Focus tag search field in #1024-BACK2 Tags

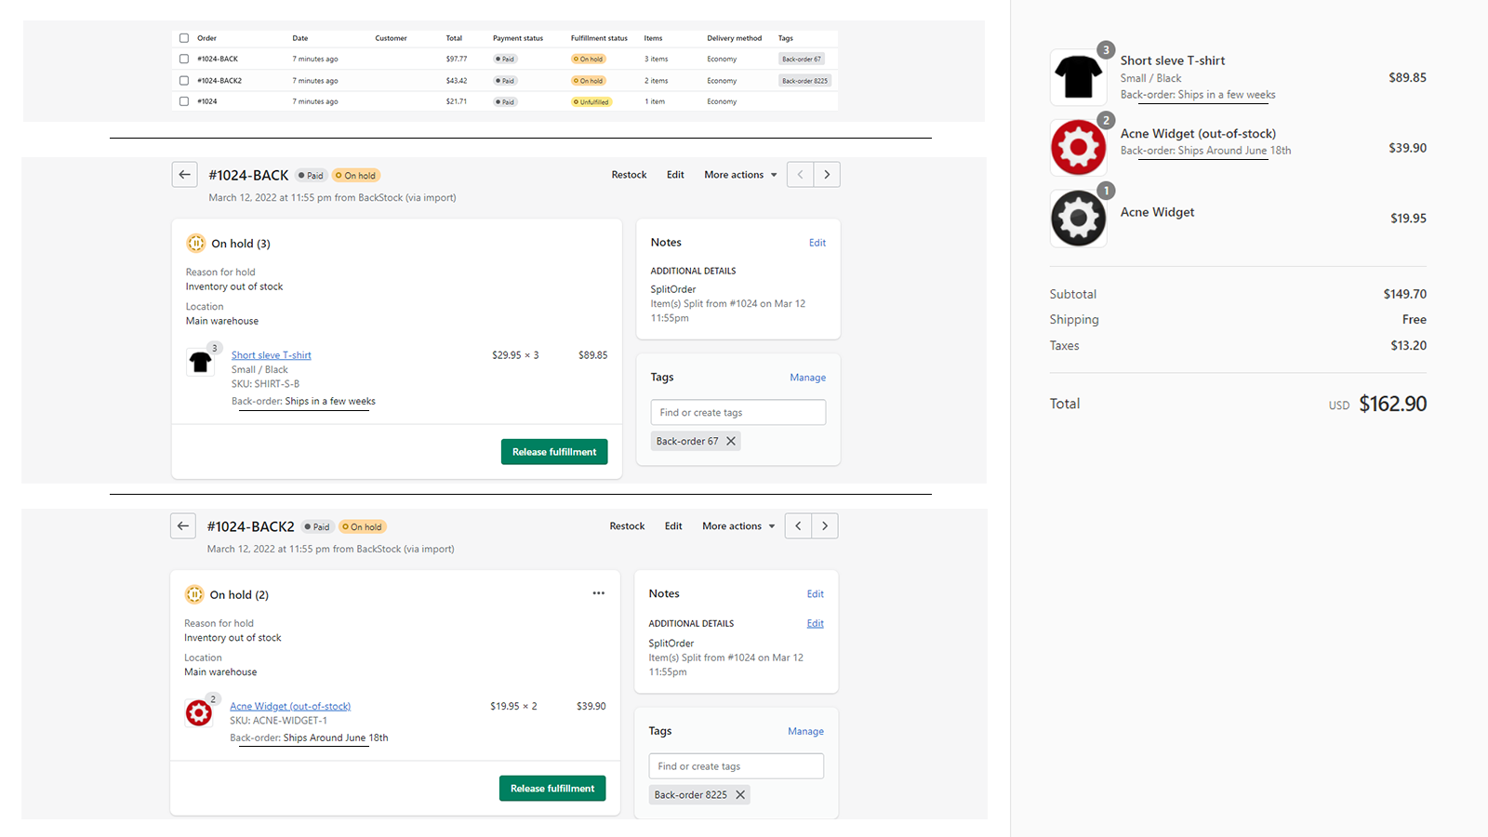[736, 766]
